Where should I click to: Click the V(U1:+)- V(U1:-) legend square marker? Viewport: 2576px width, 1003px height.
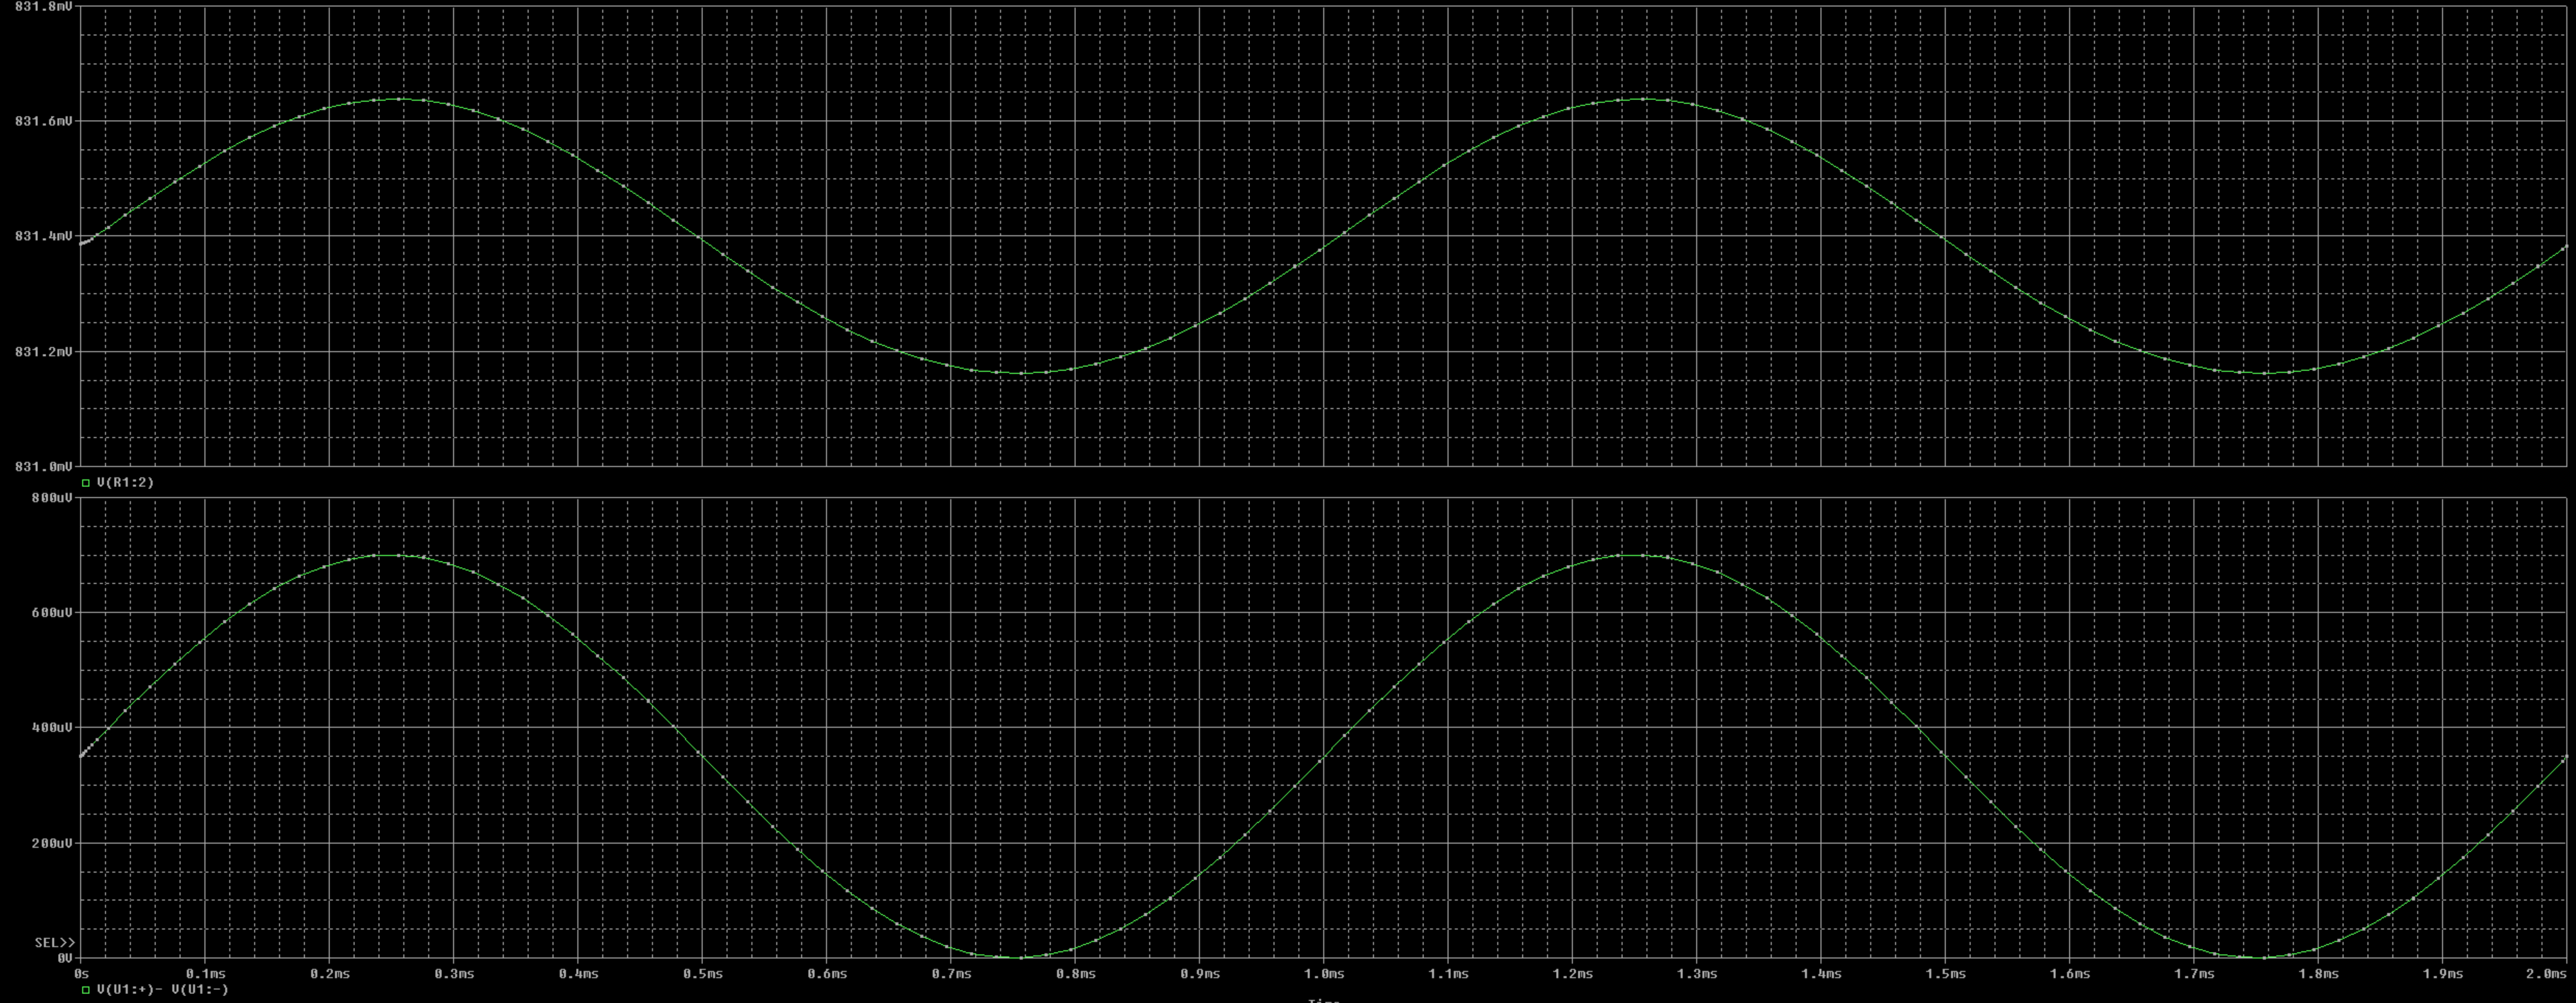86,990
